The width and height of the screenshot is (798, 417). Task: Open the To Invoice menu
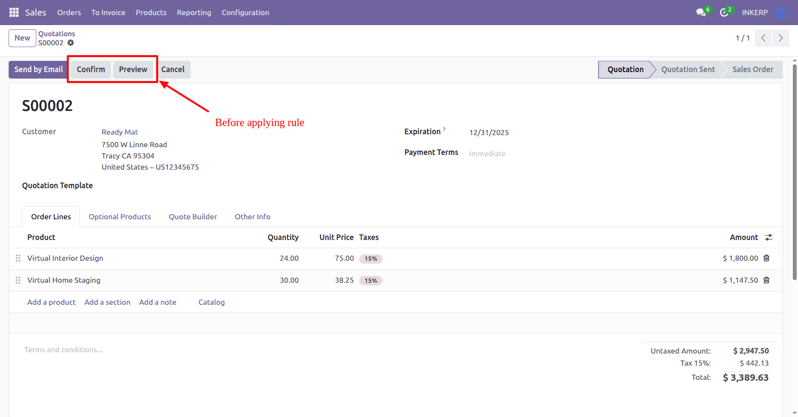tap(108, 13)
